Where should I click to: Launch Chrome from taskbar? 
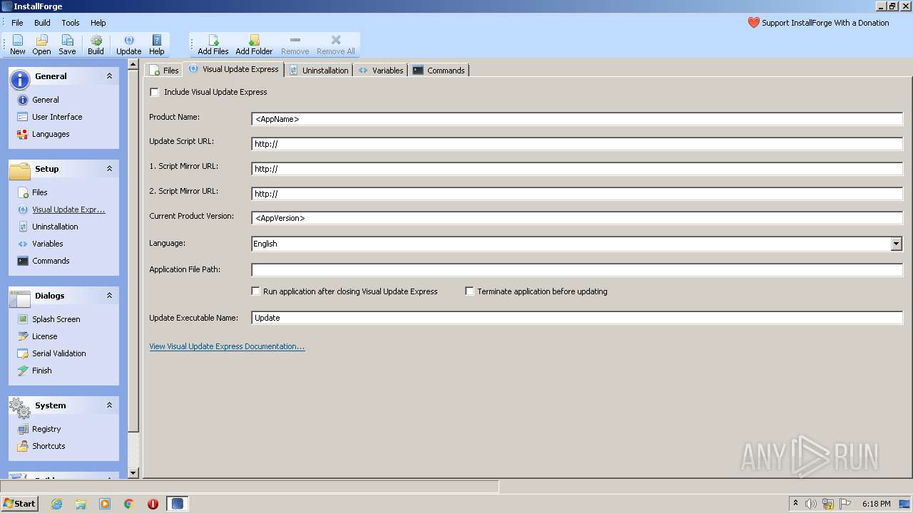tap(129, 504)
